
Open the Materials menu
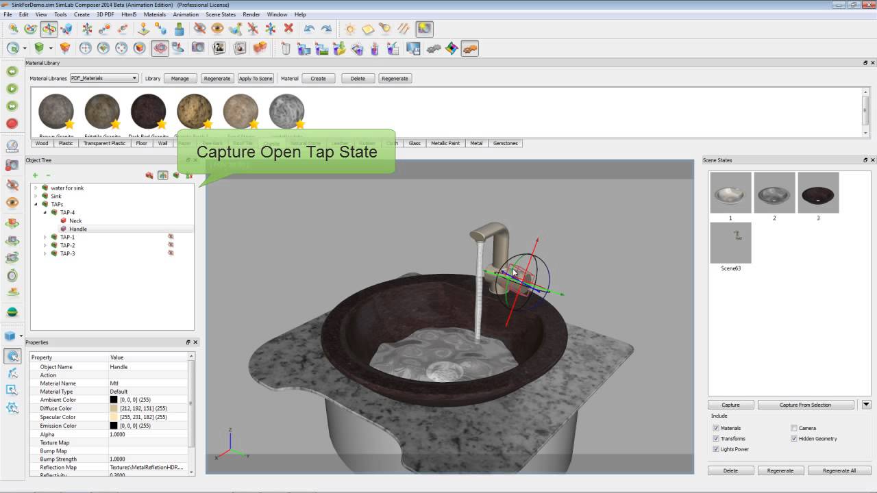click(155, 14)
